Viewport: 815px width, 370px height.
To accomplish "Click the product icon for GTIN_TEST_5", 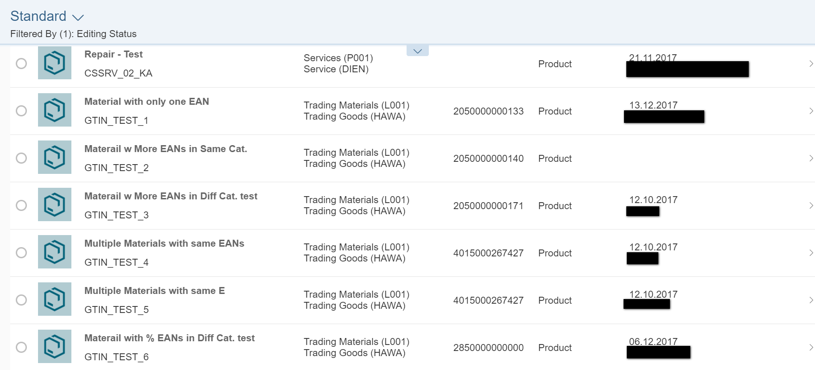I will [x=55, y=299].
